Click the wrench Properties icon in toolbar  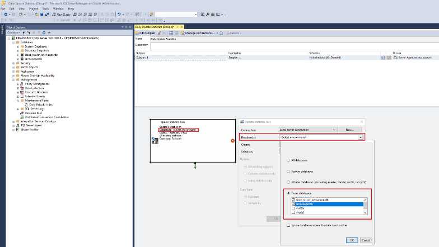point(208,15)
